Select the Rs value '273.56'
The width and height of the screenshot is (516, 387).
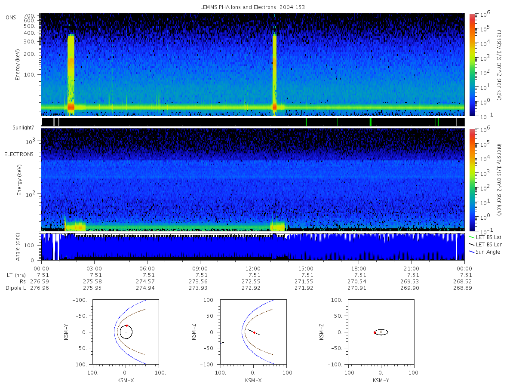198,282
